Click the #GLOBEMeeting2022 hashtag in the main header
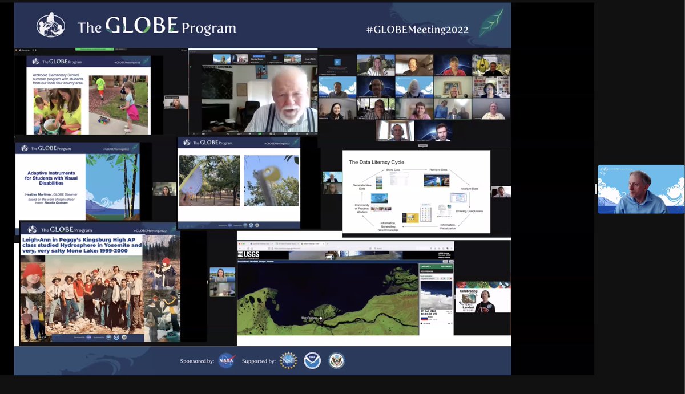Screen dimensions: 685x394 417,30
